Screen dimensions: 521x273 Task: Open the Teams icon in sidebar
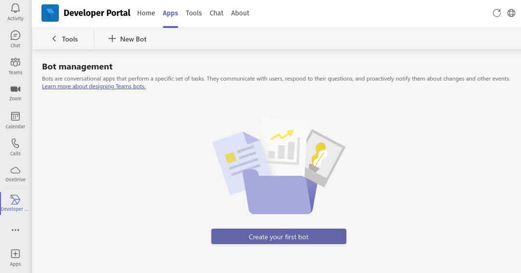click(x=15, y=62)
